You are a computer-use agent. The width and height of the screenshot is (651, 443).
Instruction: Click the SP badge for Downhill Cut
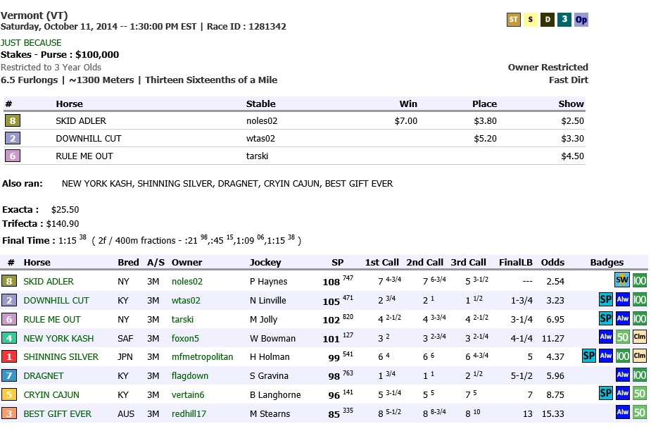tap(606, 299)
